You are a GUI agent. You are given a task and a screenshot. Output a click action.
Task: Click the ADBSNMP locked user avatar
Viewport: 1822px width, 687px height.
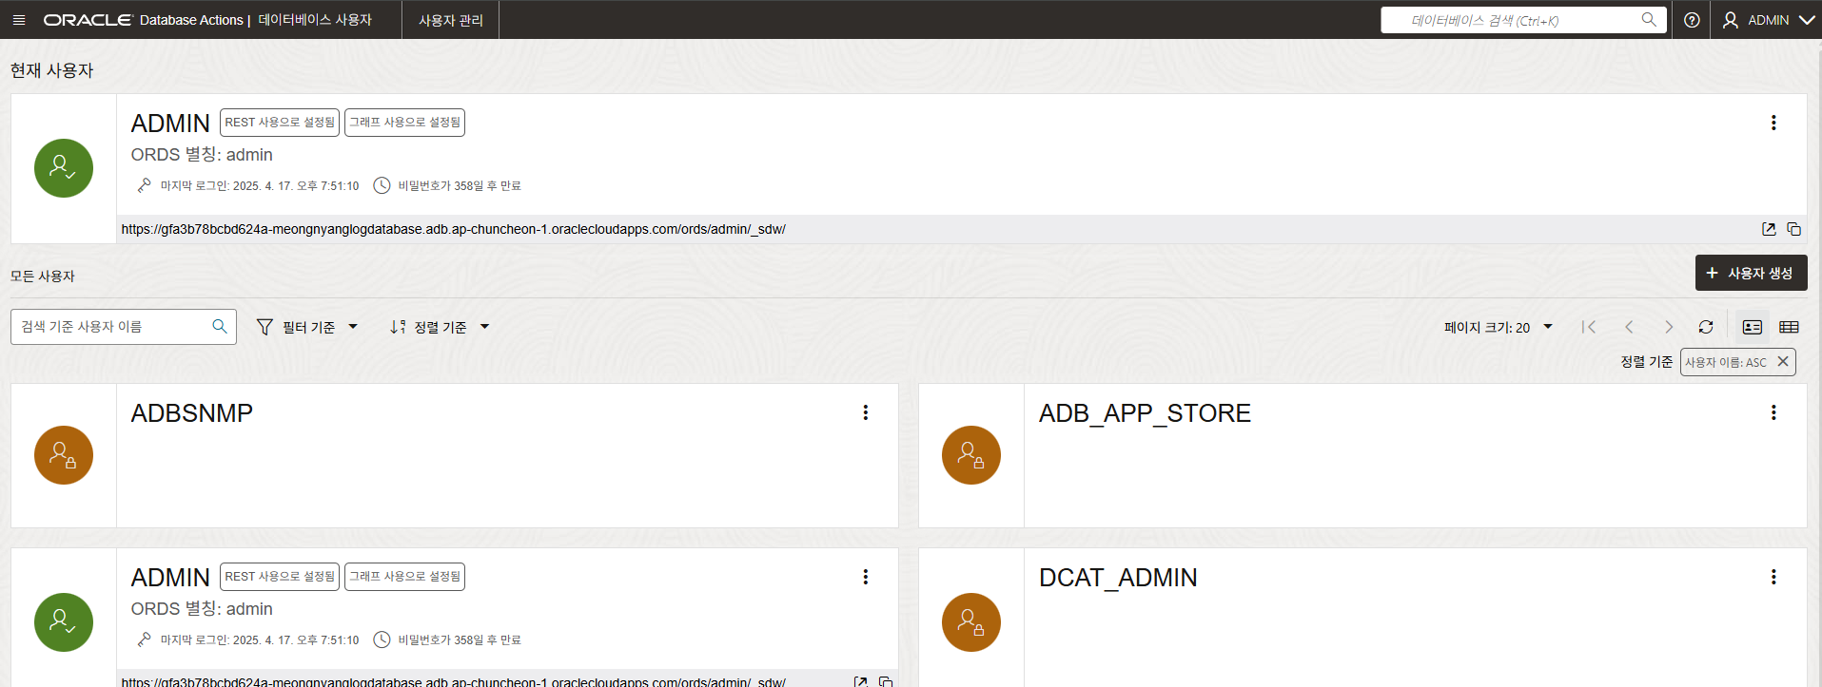point(64,455)
